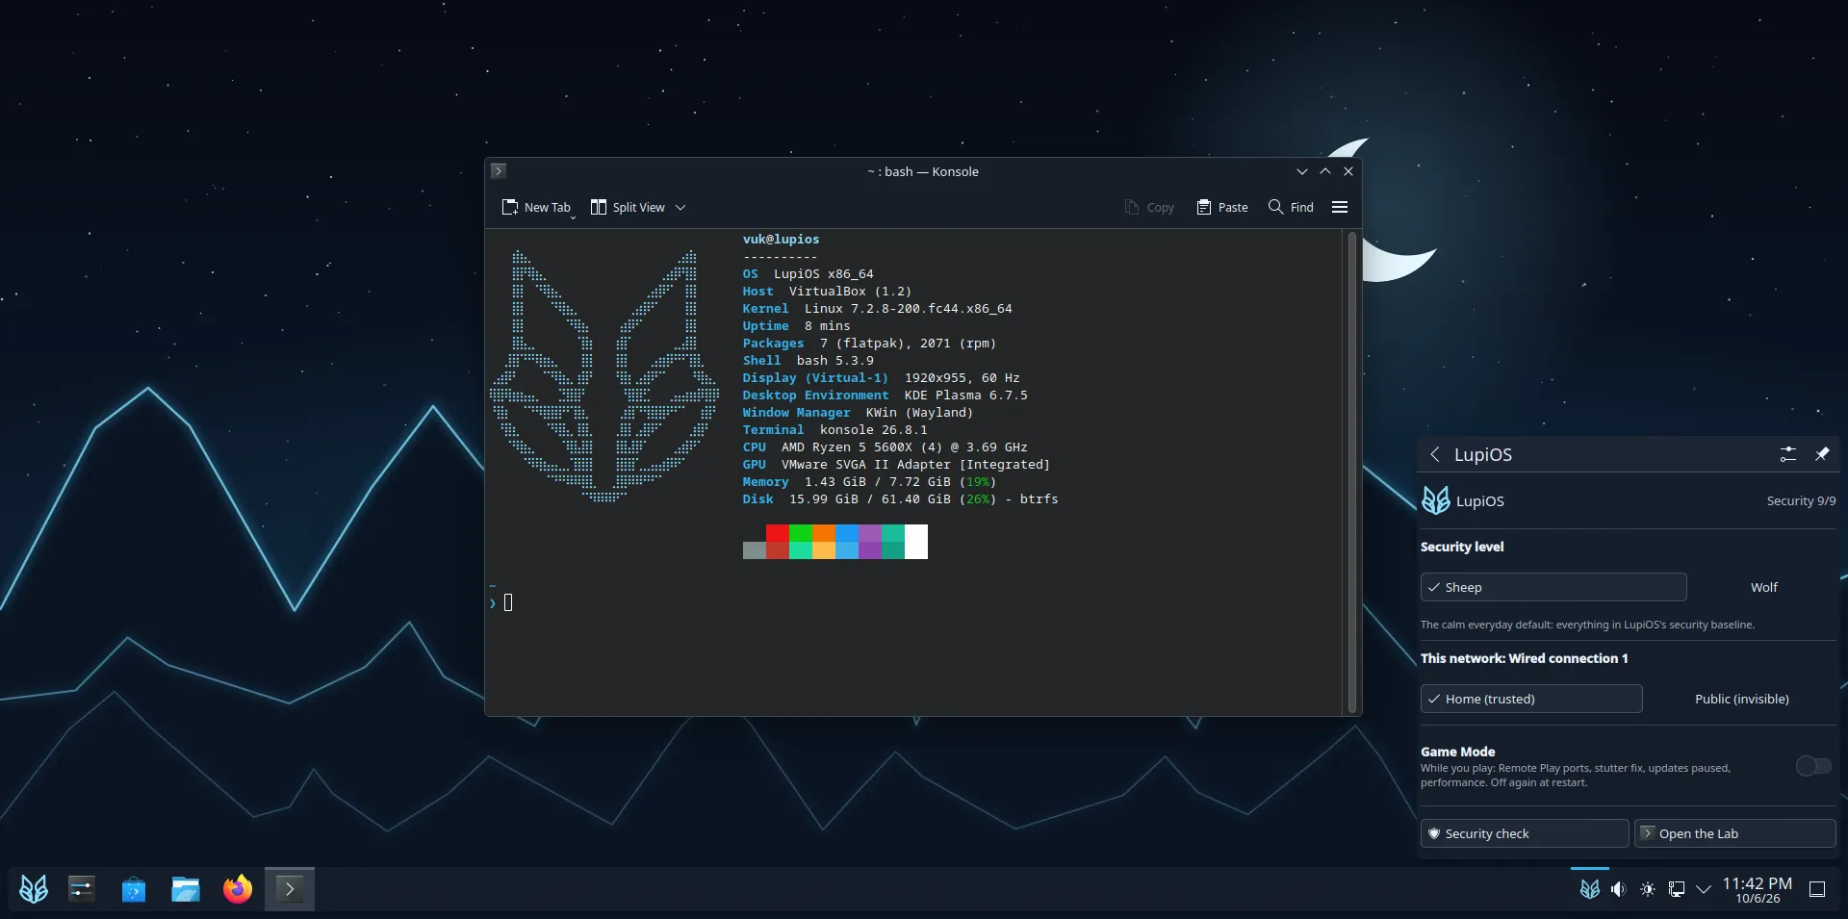Open LupiOS widget configure icon
The image size is (1848, 919).
(1788, 454)
